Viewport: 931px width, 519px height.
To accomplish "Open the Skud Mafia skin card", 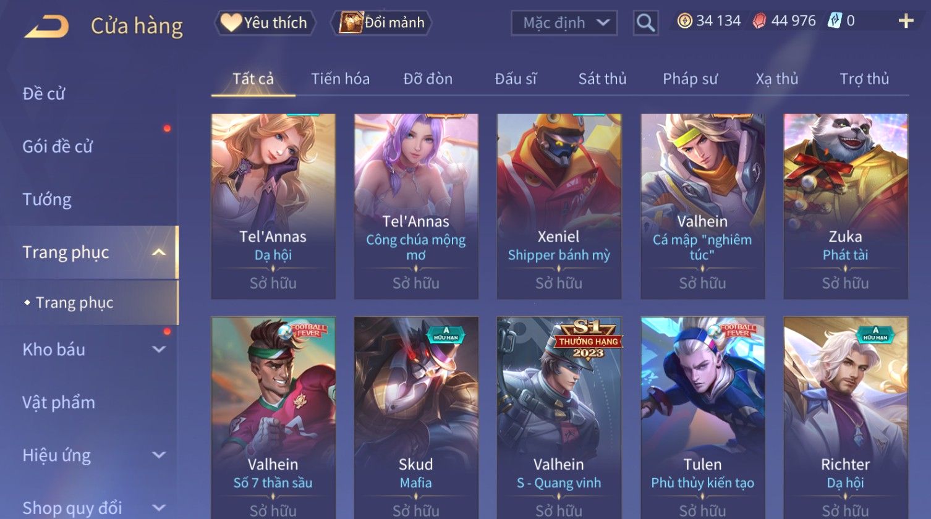I will pyautogui.click(x=415, y=418).
